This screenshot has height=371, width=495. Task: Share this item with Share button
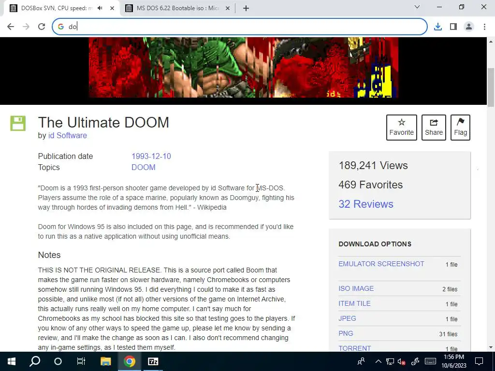(434, 128)
